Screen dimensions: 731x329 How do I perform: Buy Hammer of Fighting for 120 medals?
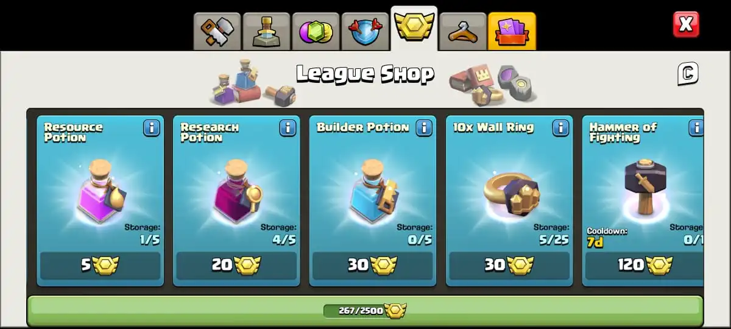click(644, 266)
